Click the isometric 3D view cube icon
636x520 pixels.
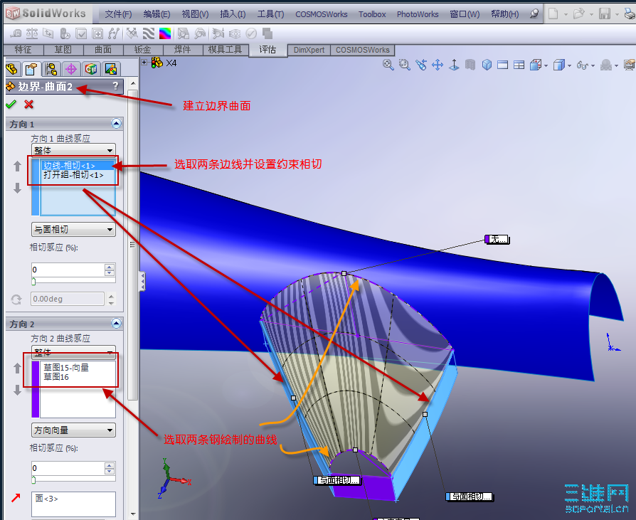point(487,65)
